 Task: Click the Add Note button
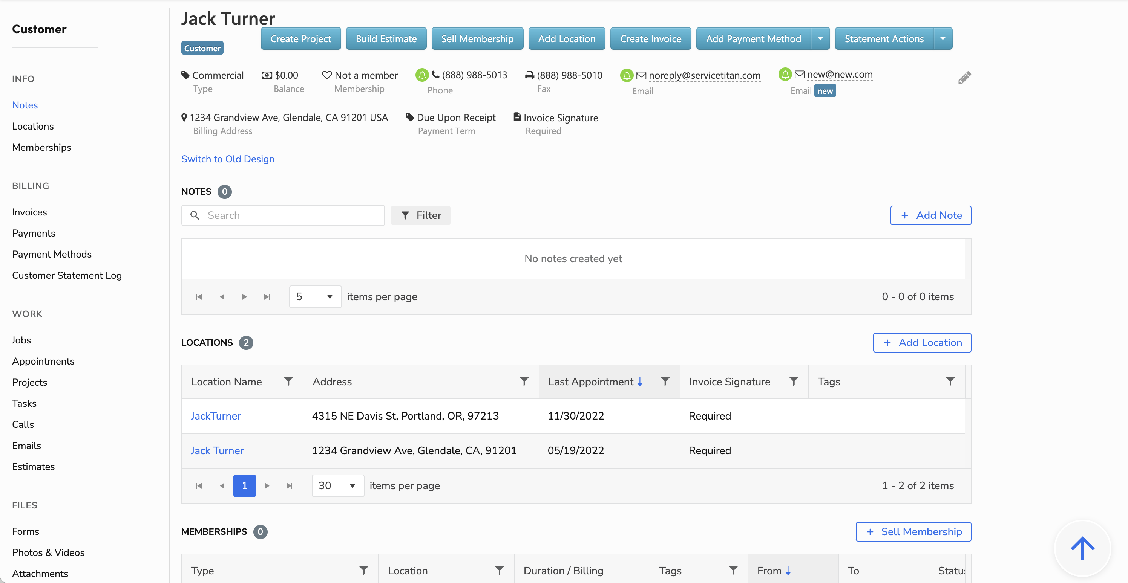pos(930,216)
